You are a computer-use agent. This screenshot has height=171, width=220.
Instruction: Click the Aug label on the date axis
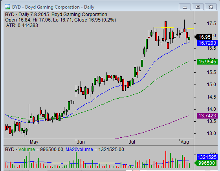(x=185, y=142)
